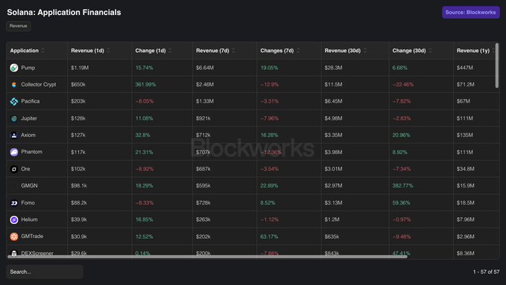Click GMGN's 382.77% monthly change

(x=402, y=186)
